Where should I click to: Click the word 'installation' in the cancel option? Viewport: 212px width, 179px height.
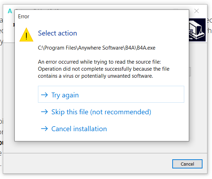tap(90, 129)
